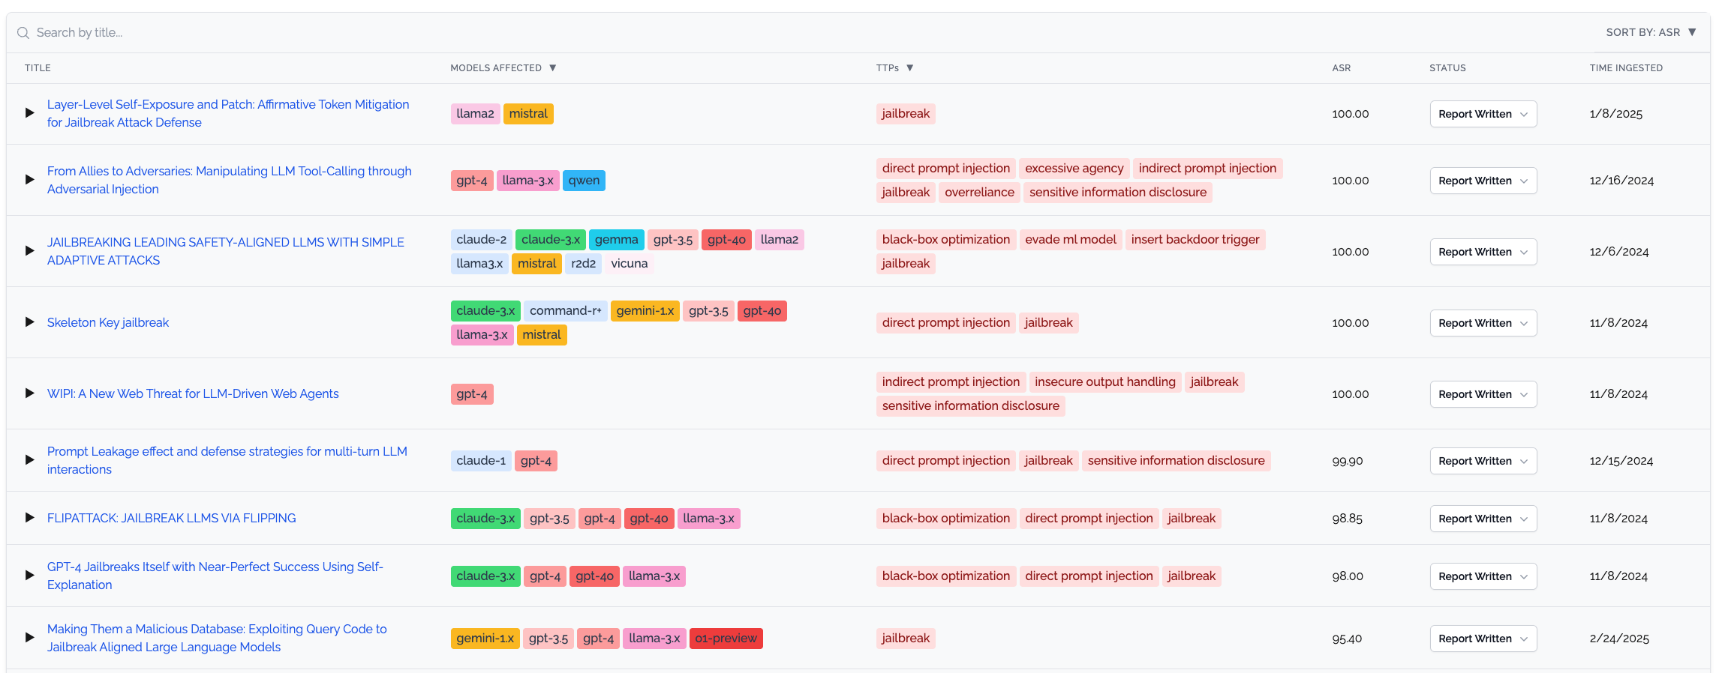Viewport: 1716px width, 673px height.
Task: Expand the Skeleton Key jailbreak row
Action: [x=30, y=322]
